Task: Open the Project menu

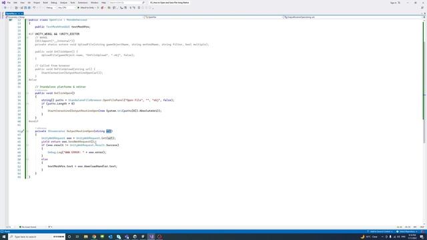Action: coord(37,3)
